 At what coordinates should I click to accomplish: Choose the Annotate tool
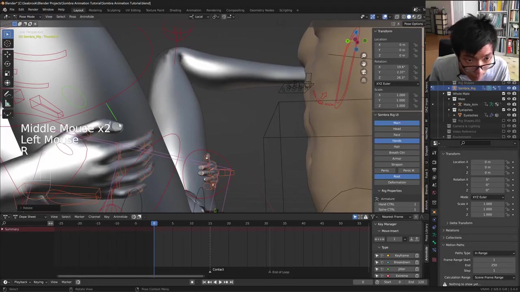coord(7,94)
